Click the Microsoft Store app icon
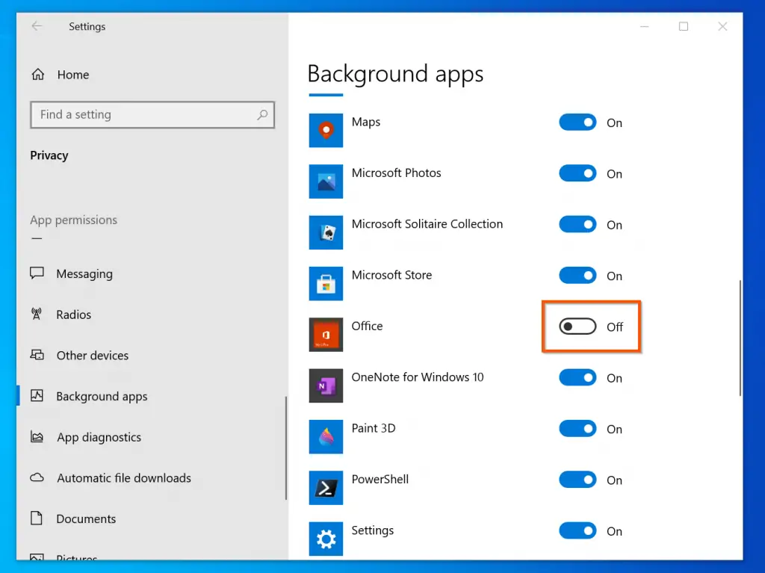The height and width of the screenshot is (573, 765). click(x=326, y=283)
